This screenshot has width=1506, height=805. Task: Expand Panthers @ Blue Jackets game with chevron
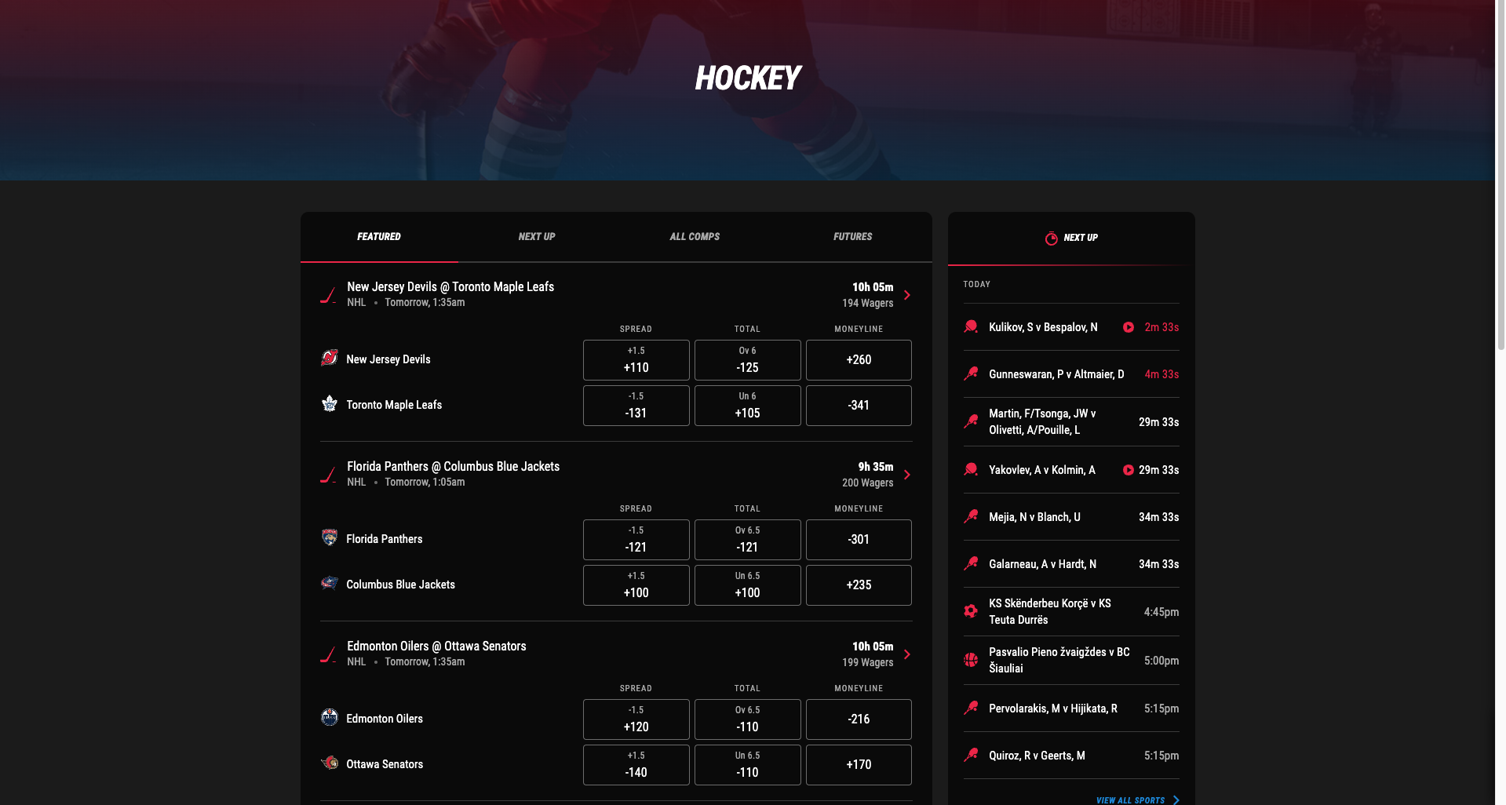907,475
